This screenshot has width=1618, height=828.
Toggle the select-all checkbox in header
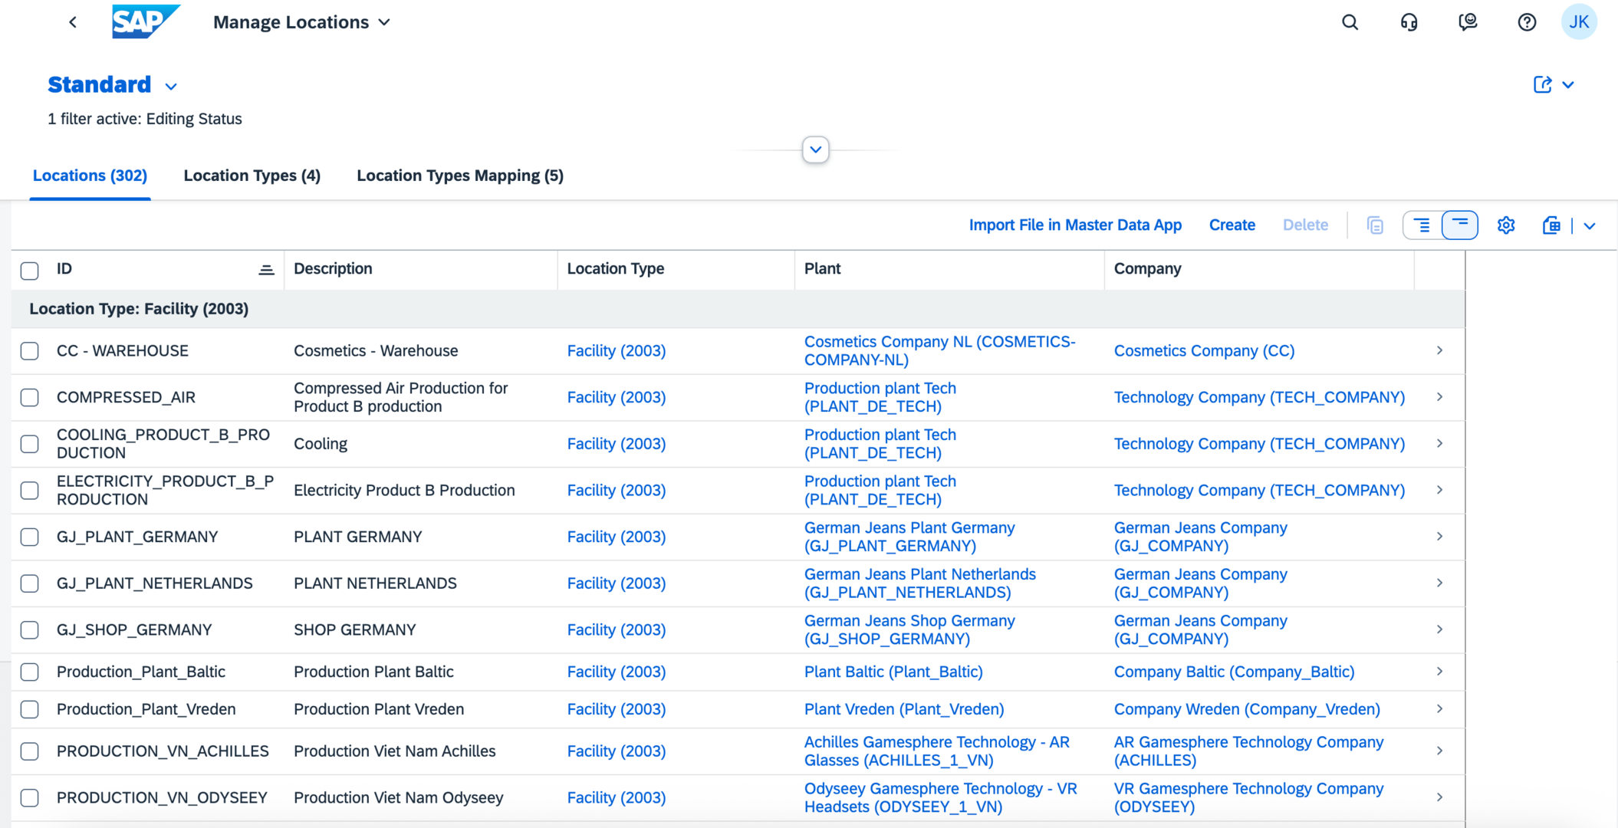pos(30,271)
